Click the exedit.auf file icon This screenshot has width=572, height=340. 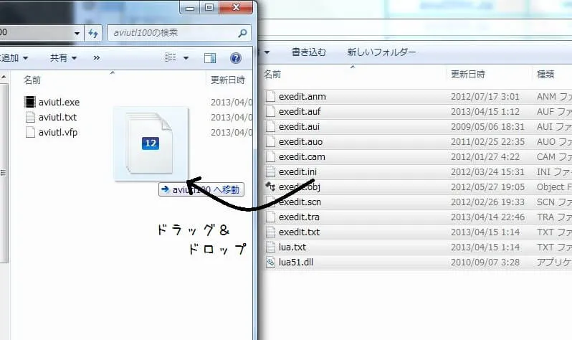(270, 111)
